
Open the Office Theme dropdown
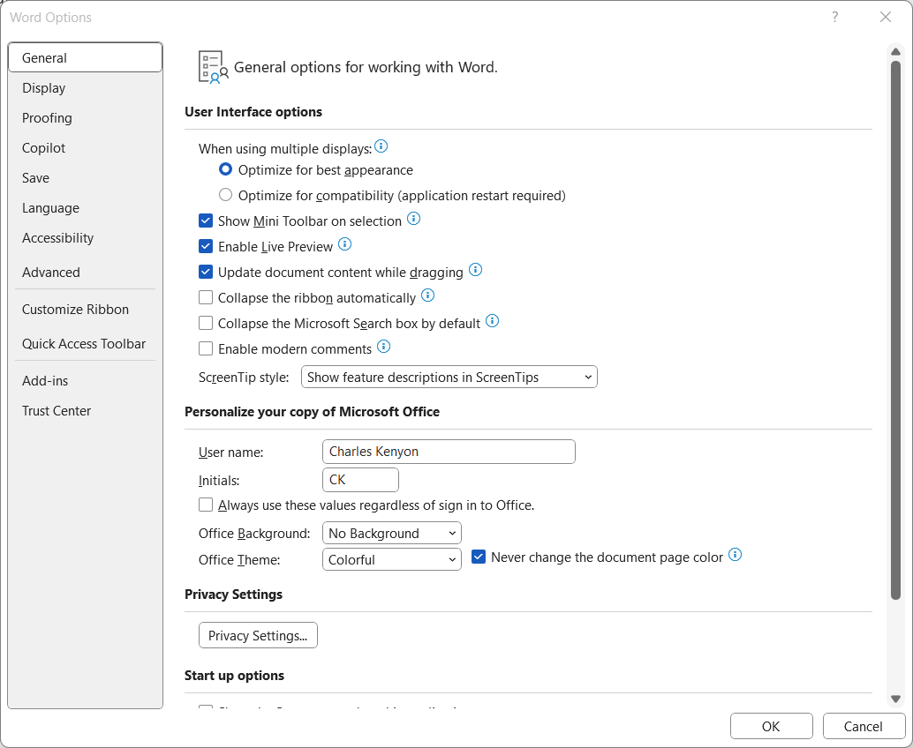tap(392, 560)
